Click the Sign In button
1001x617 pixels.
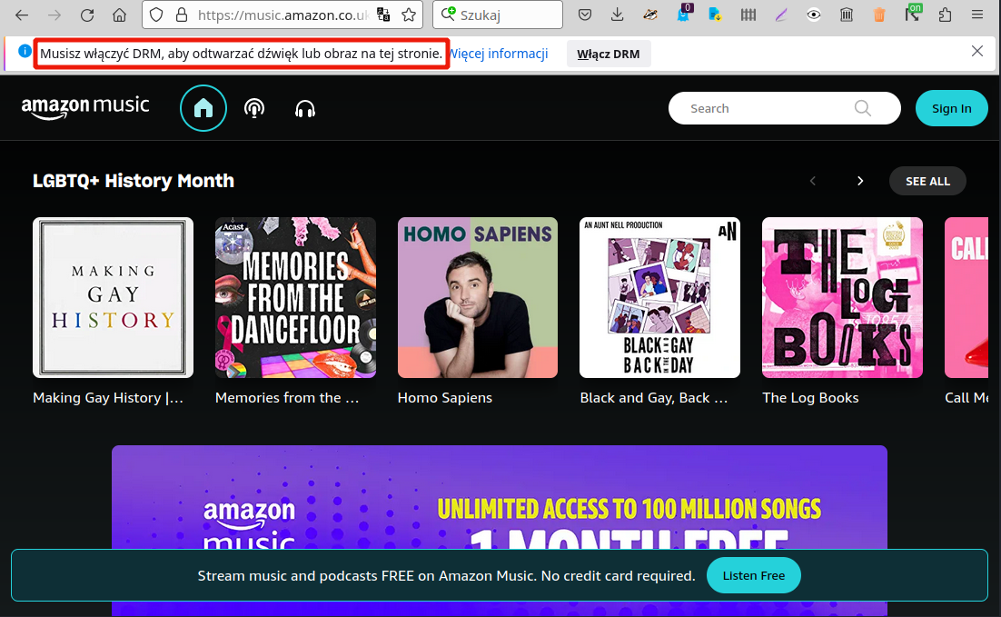coord(951,108)
